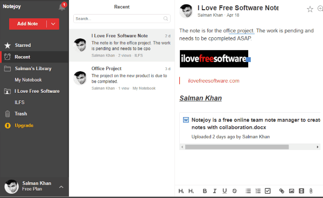
Task: Select Recent in the sidebar
Action: [34, 57]
